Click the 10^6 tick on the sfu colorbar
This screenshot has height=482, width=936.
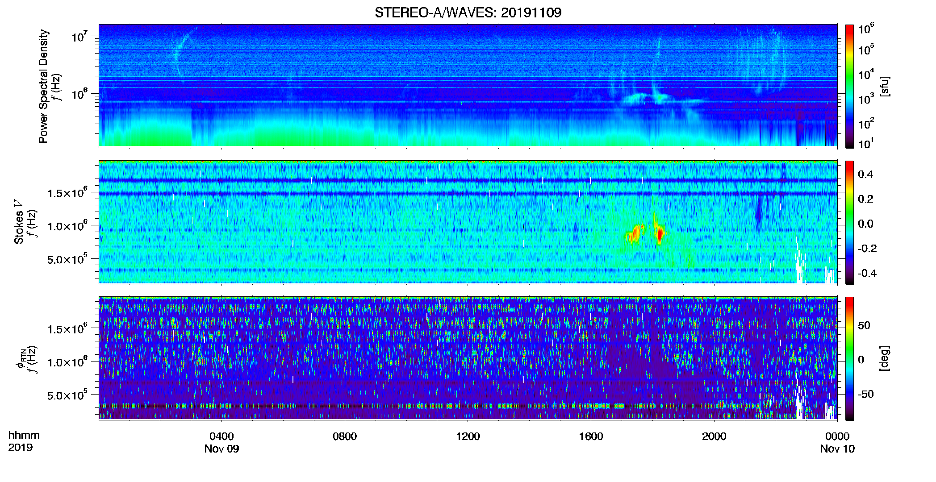point(866,29)
